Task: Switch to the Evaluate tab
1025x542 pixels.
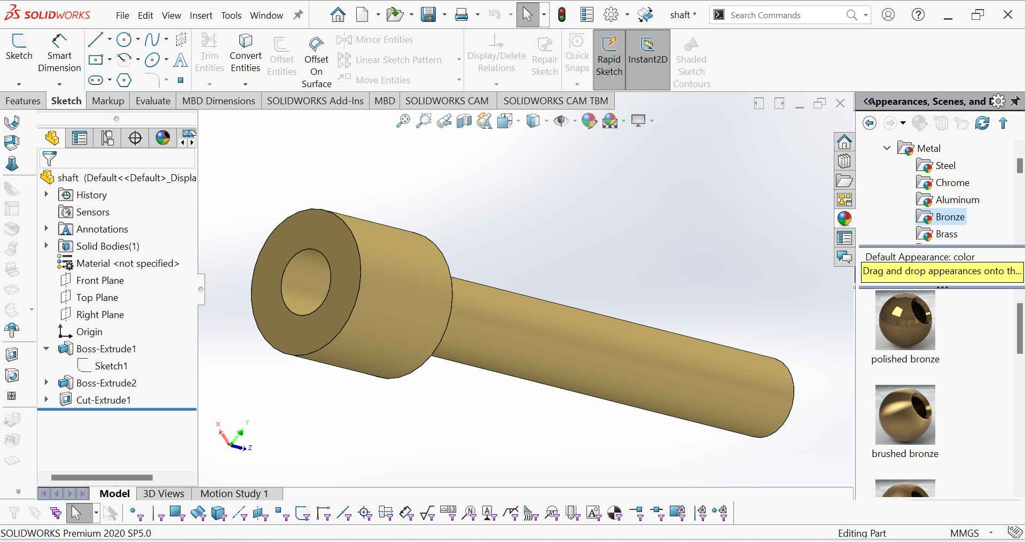Action: pos(153,101)
